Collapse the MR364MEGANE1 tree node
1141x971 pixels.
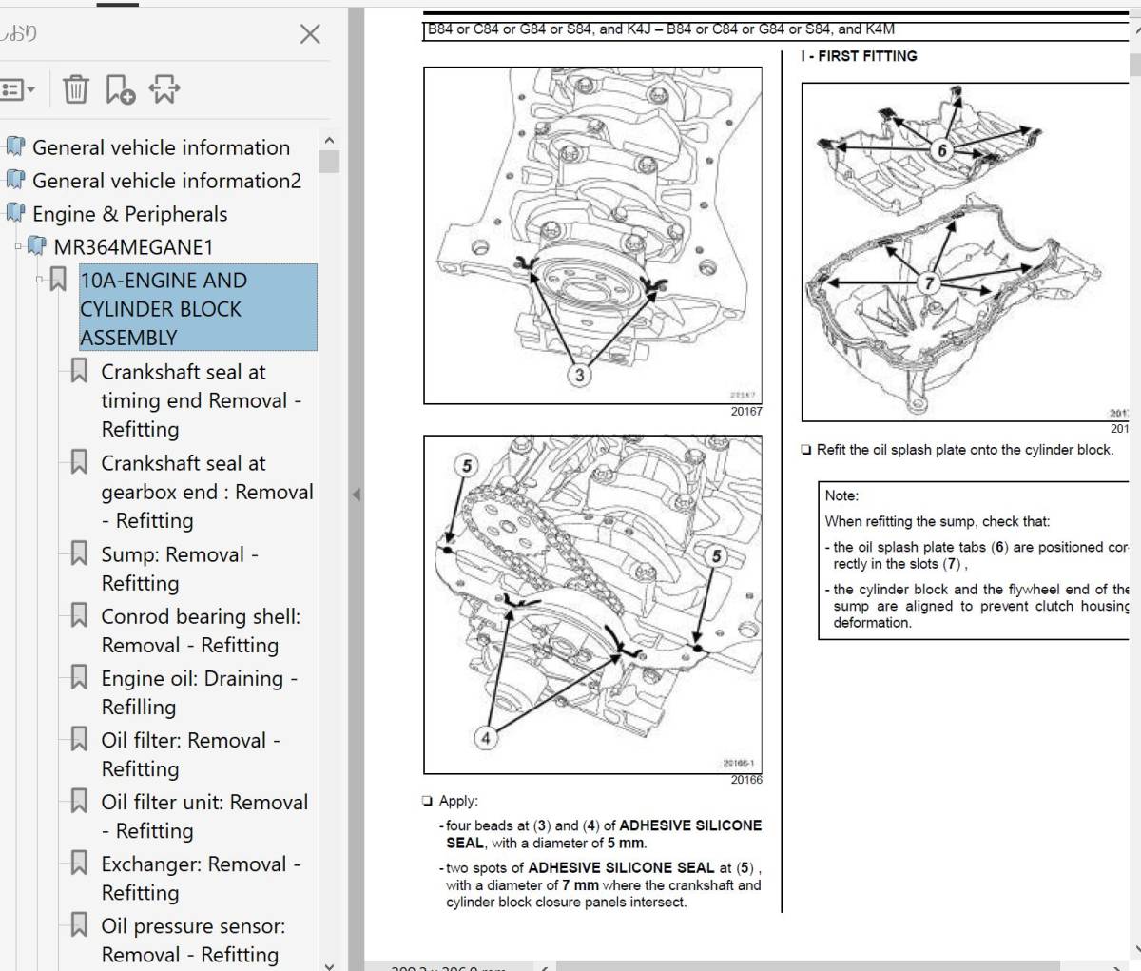(17, 247)
